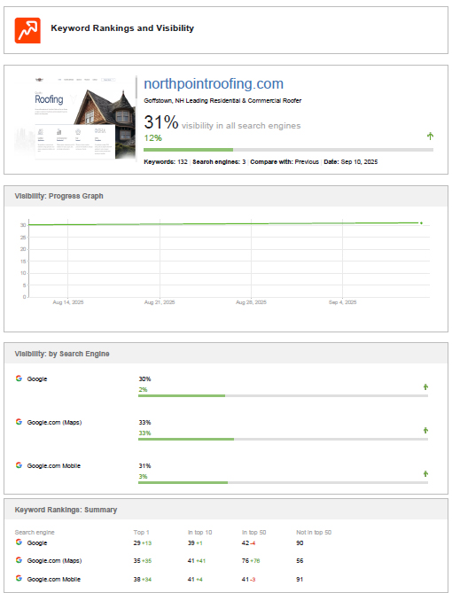
Task: Click the "Compare with: Previous" text
Action: (284, 162)
